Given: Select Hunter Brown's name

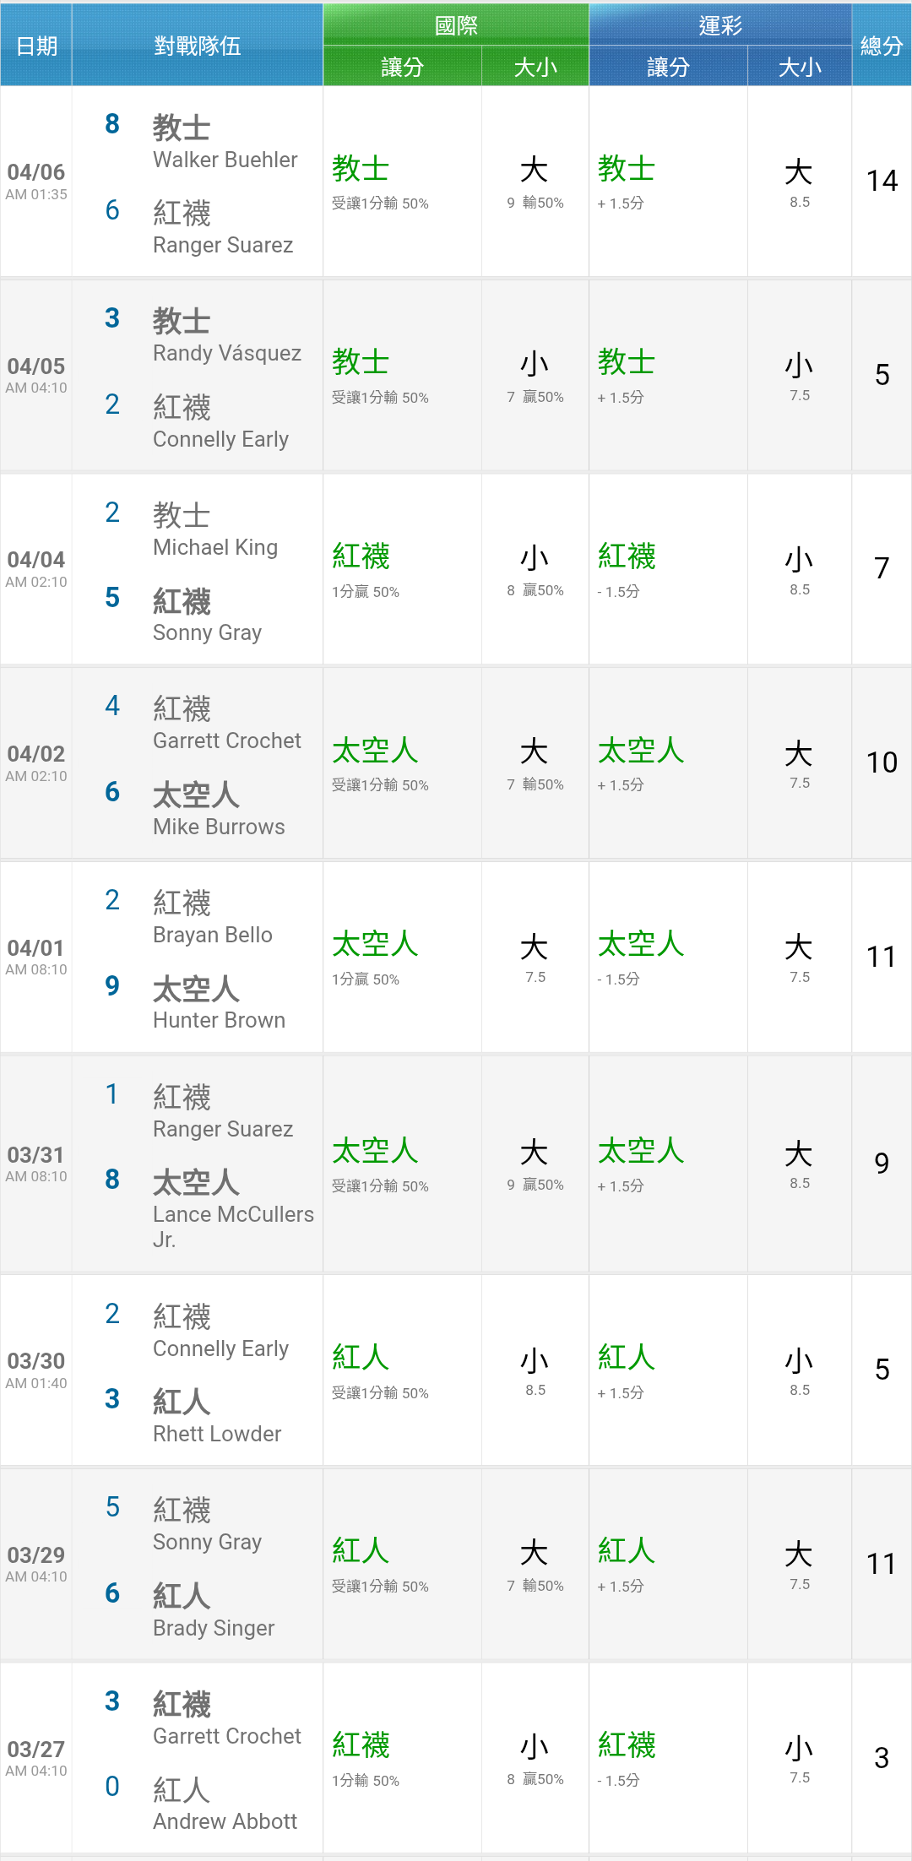Looking at the screenshot, I should pos(219,1020).
